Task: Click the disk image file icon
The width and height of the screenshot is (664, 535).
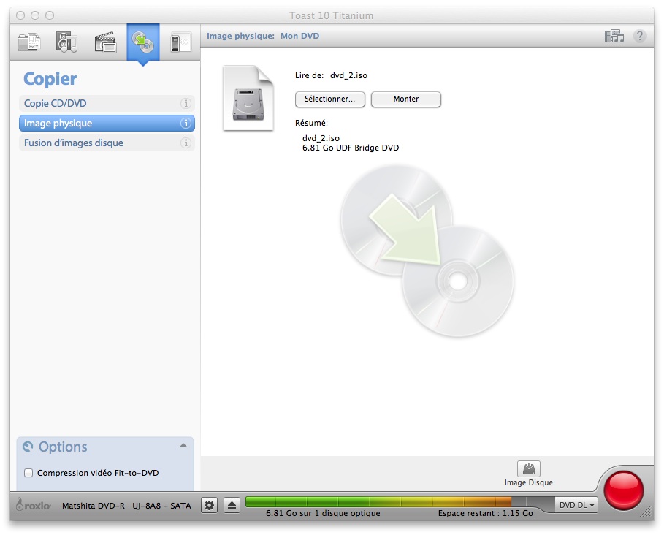Action: point(248,98)
